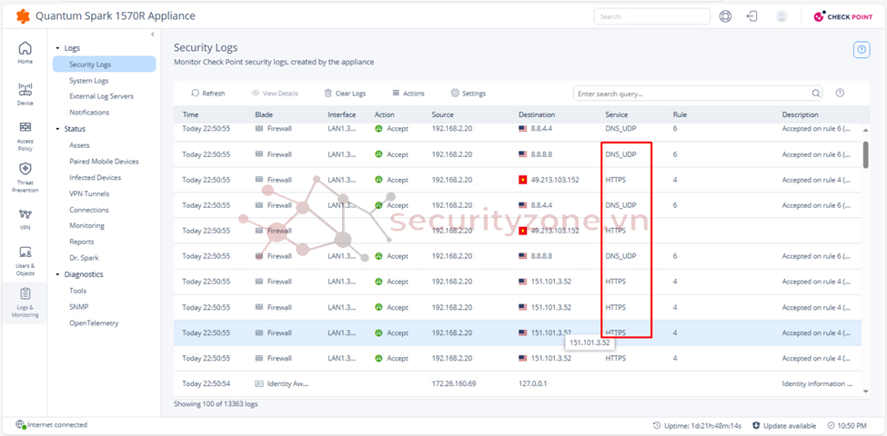Open Infected Devices page

tap(95, 177)
